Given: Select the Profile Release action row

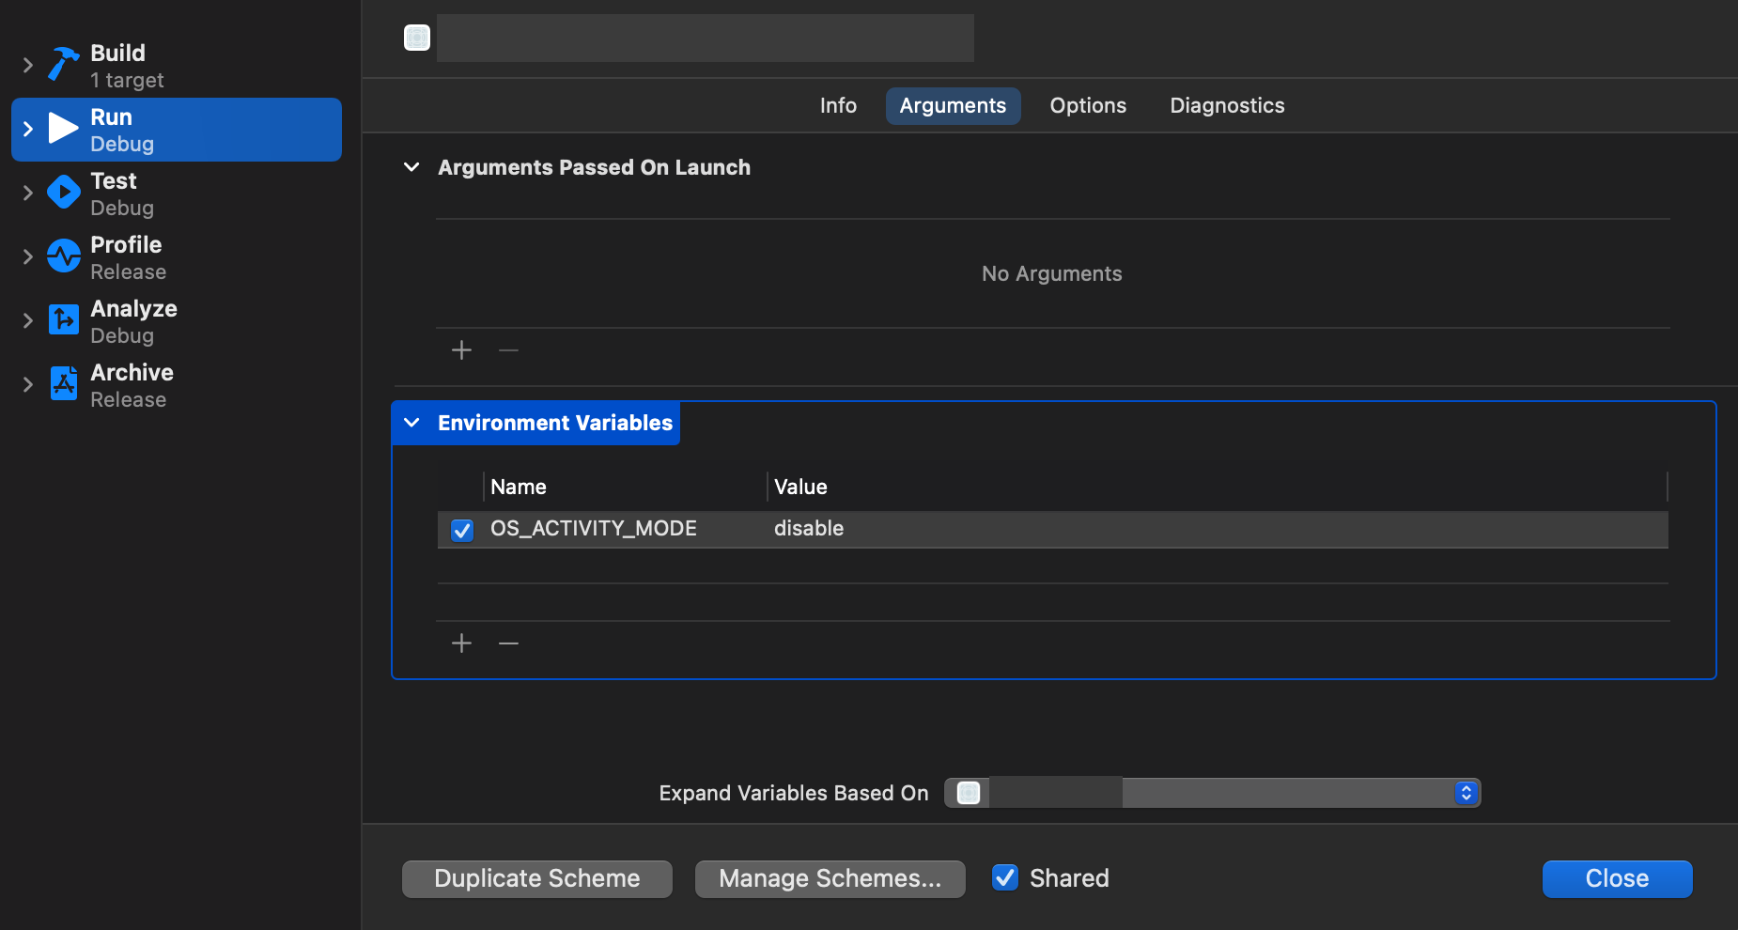Looking at the screenshot, I should point(177,257).
